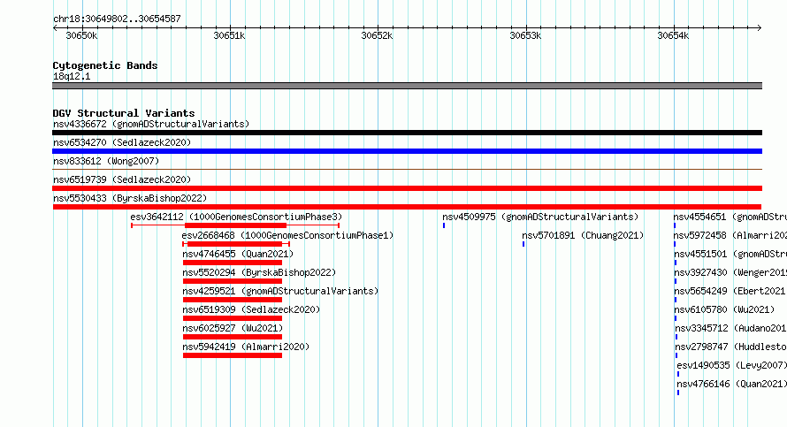Viewport: 787px width, 427px height.
Task: Click the Cytogenetic Bands track title
Action: pyautogui.click(x=105, y=65)
